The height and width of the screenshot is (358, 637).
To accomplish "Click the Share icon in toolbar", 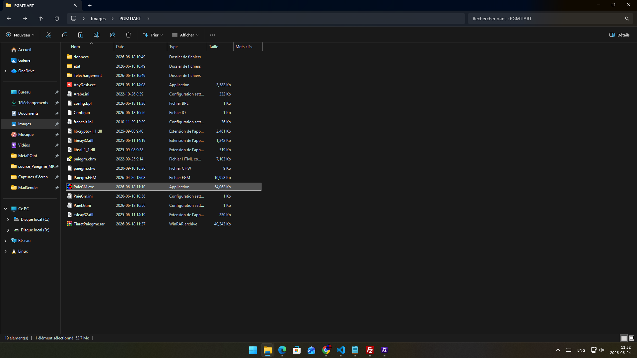I will pyautogui.click(x=112, y=35).
